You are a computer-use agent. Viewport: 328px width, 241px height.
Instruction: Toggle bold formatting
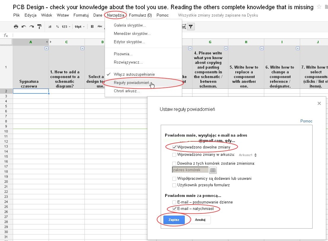pos(92,27)
